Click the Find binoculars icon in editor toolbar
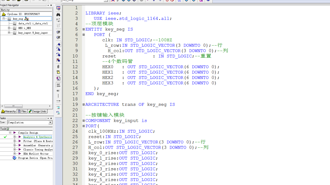The image size is (330, 185). [58, 14]
